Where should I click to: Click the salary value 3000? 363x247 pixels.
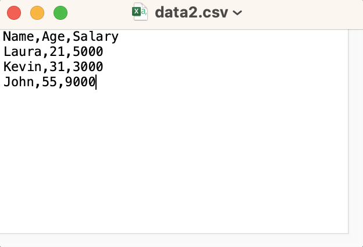[88, 67]
